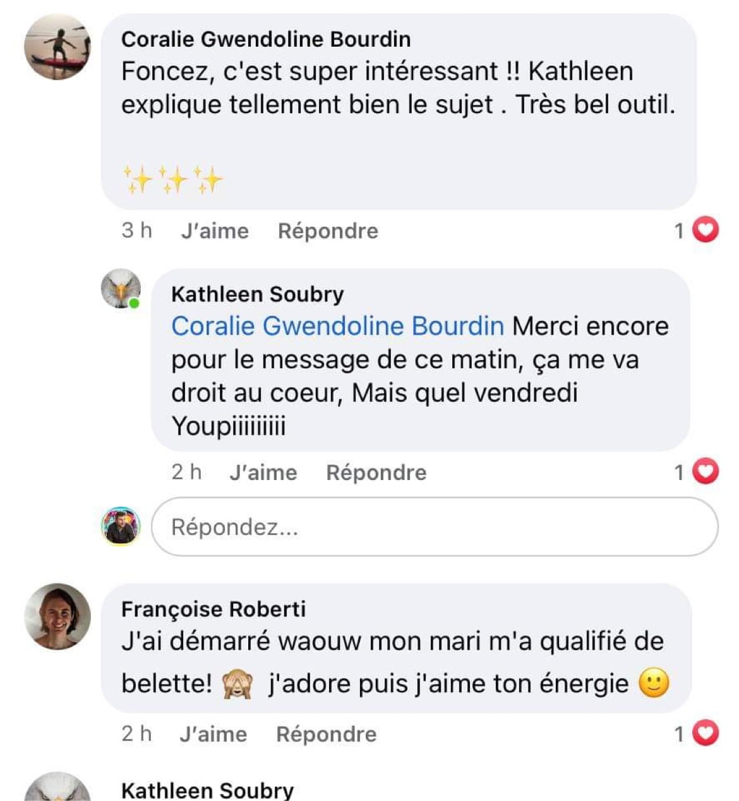Open the blue Coralie Gwendoline Bourdin mention
This screenshot has height=801, width=739.
(337, 326)
